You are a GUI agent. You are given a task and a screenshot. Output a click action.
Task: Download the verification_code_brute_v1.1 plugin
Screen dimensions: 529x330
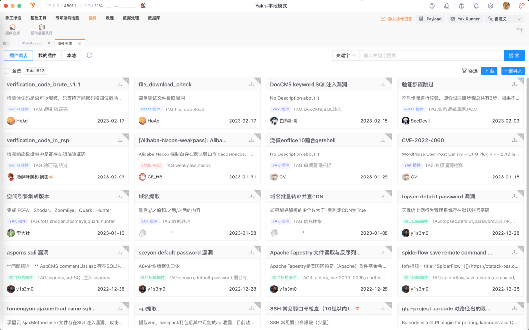coord(120,84)
